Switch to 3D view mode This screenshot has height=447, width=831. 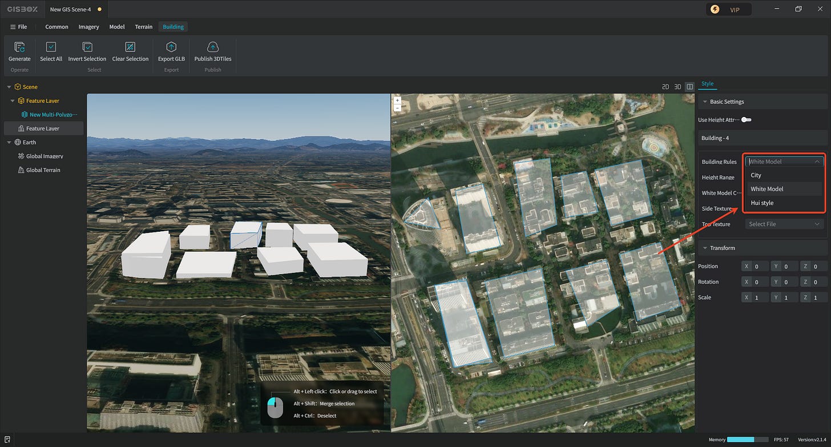click(x=677, y=87)
